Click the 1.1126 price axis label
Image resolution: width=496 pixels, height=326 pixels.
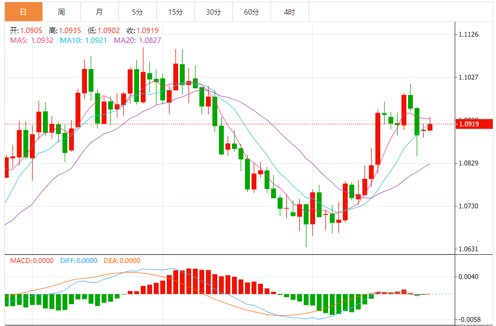click(x=468, y=34)
